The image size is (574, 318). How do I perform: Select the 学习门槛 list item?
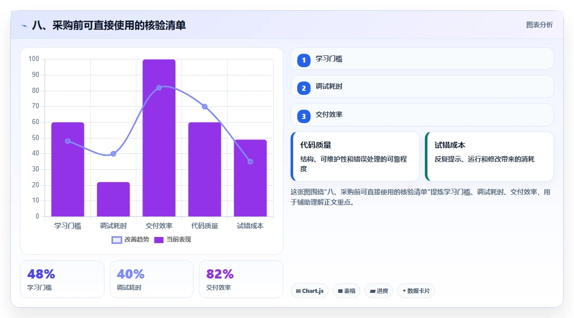click(422, 58)
